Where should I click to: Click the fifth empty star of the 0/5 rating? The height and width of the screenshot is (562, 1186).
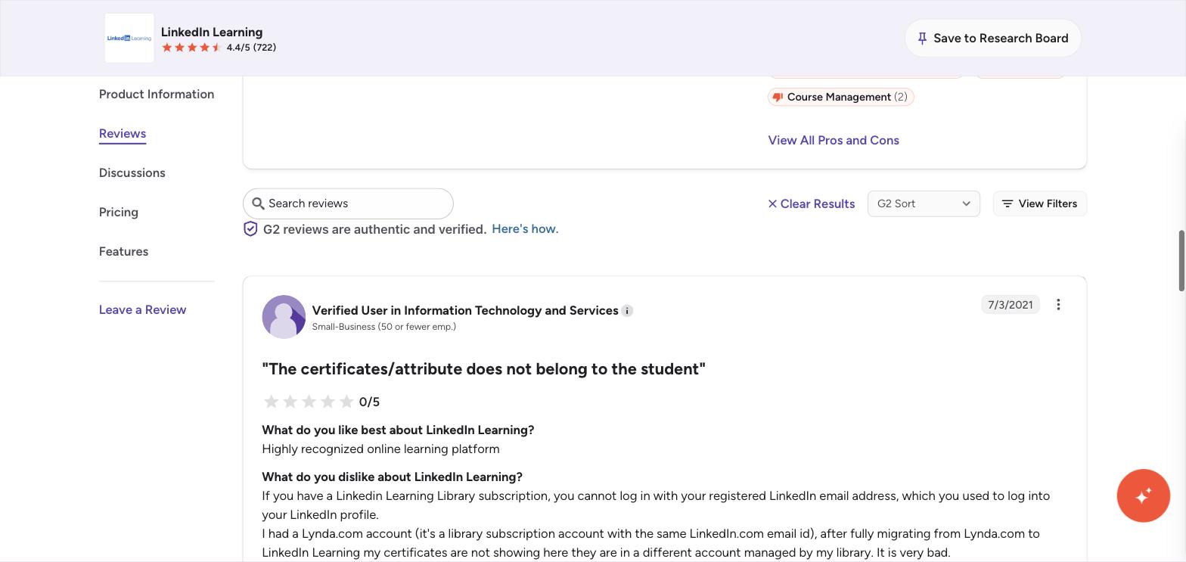pos(346,402)
